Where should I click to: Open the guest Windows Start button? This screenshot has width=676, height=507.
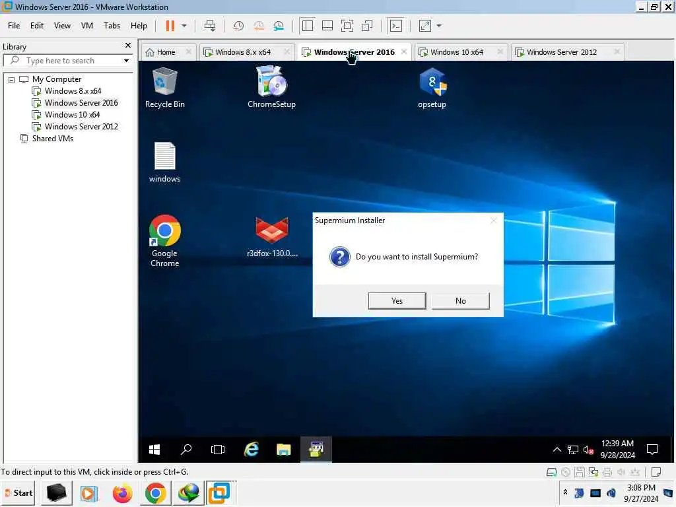tap(154, 450)
